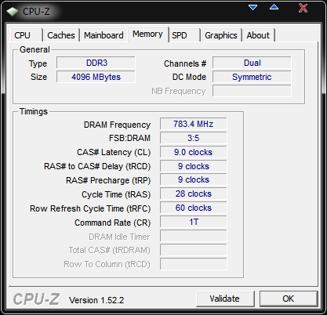Image resolution: width=327 pixels, height=315 pixels.
Task: Click the tRFC value 60 clocks
Action: click(194, 208)
